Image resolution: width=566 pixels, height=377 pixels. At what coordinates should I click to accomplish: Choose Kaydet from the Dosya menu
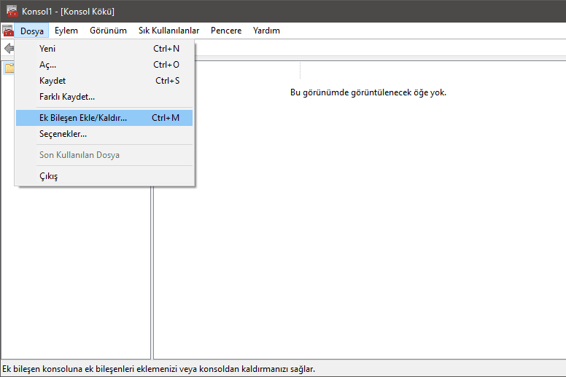click(x=104, y=81)
